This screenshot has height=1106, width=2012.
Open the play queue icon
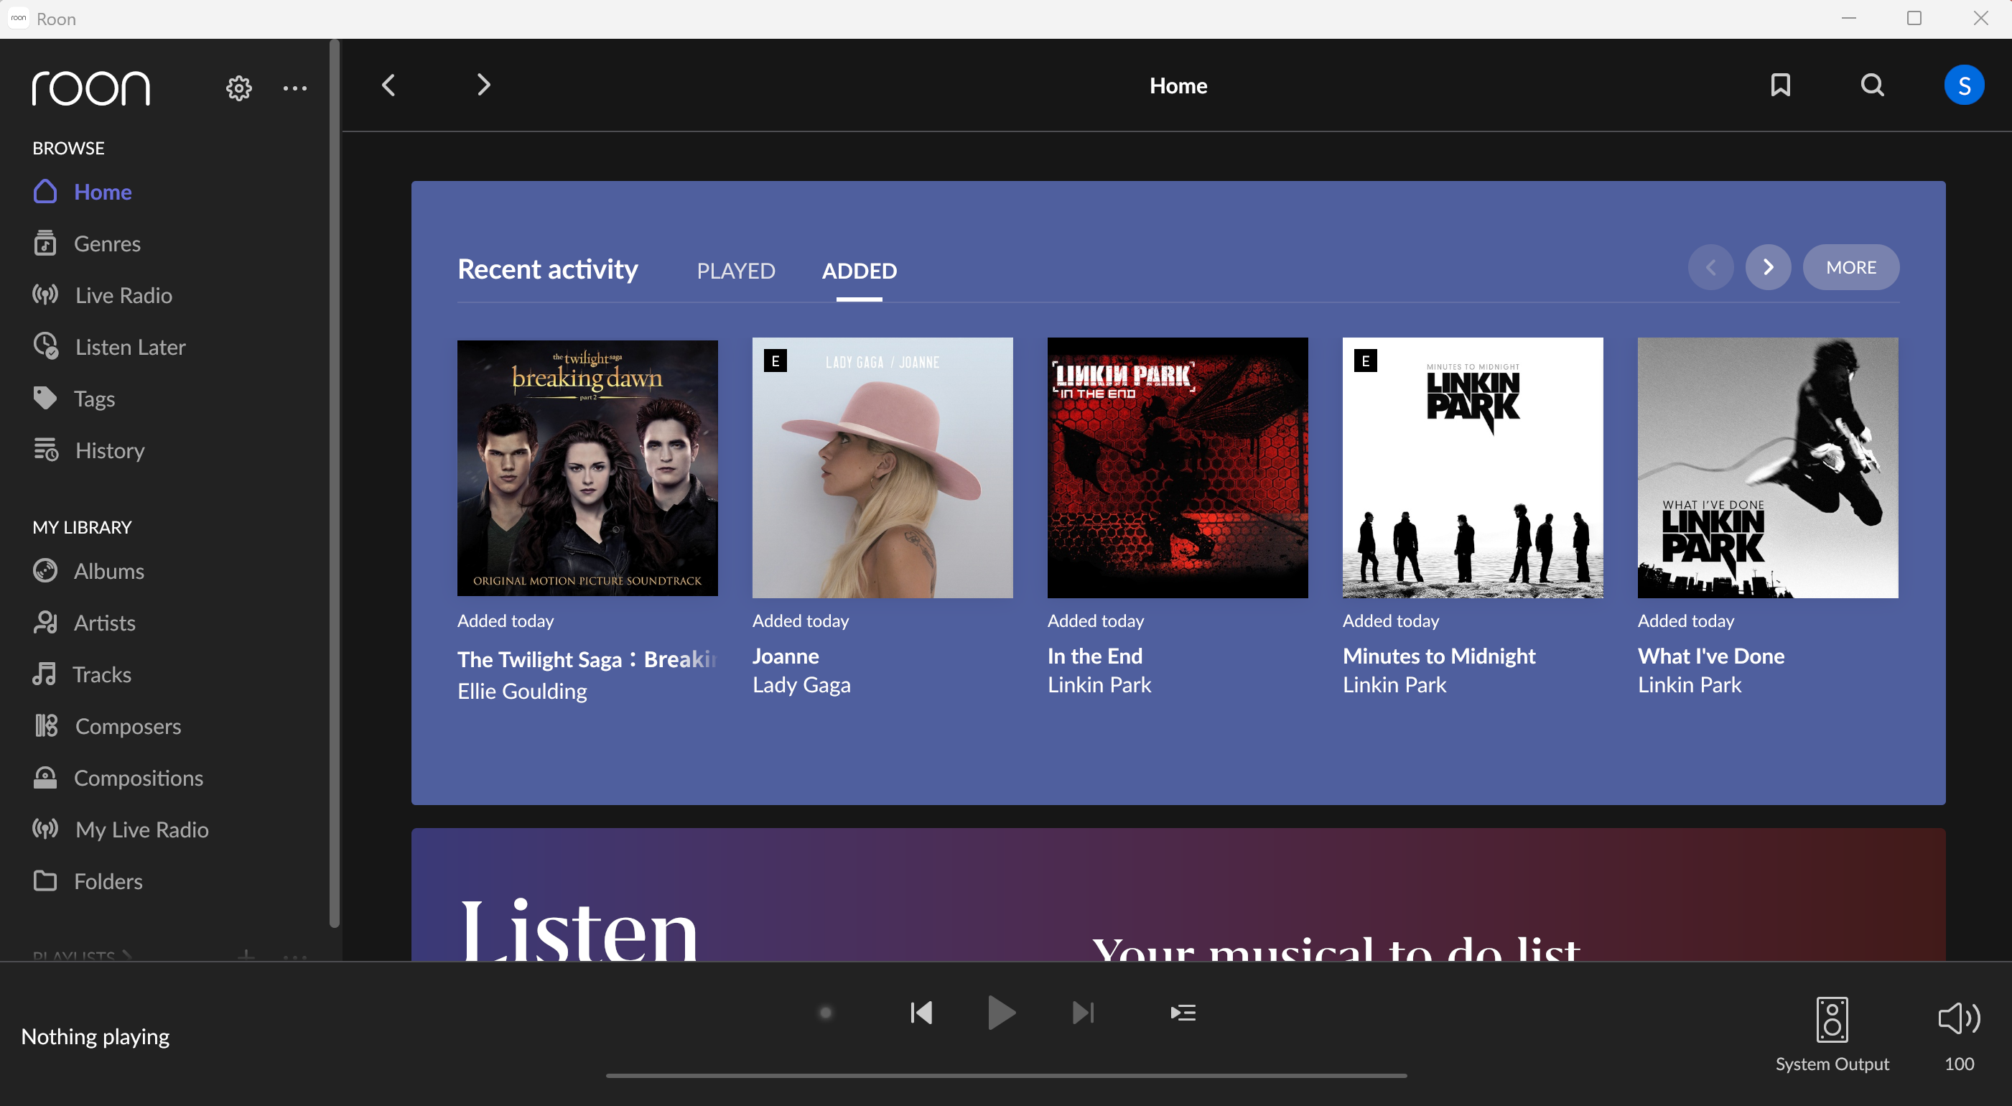tap(1183, 1013)
